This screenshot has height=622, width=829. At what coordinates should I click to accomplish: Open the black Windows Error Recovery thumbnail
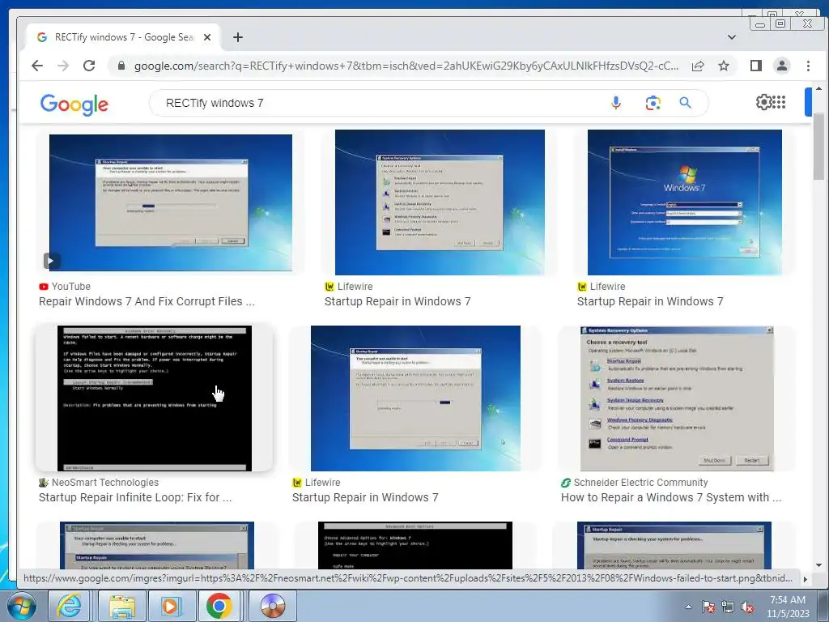click(155, 398)
